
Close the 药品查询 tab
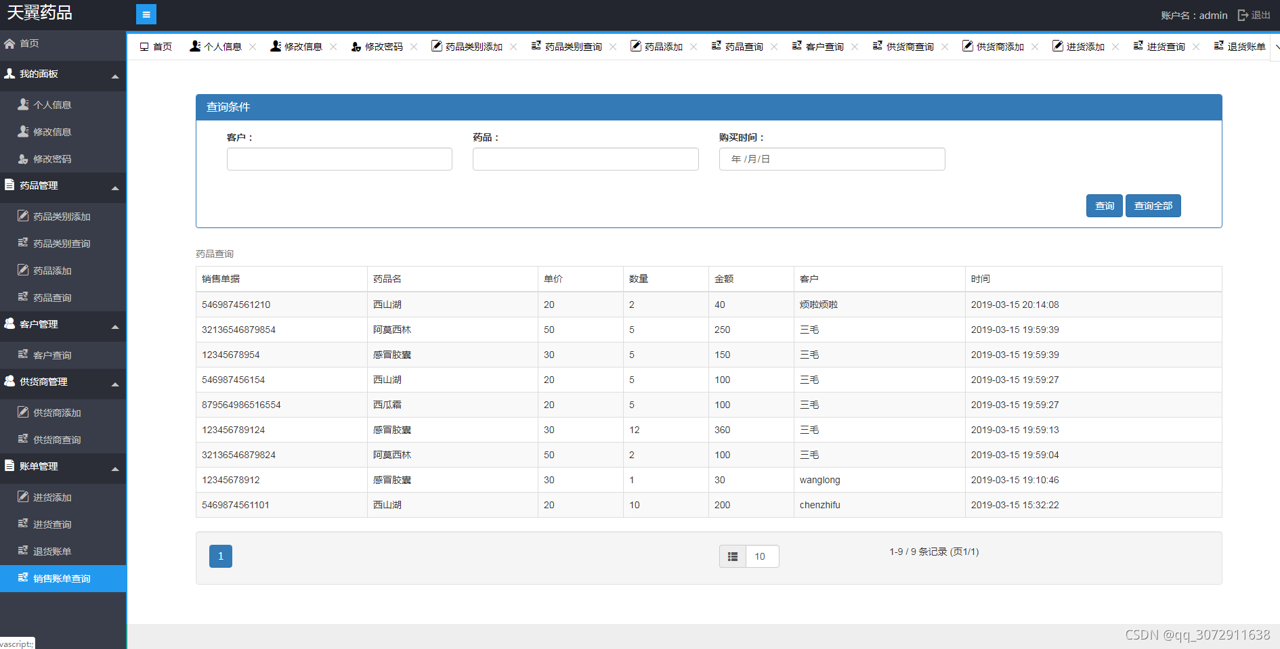click(x=774, y=47)
